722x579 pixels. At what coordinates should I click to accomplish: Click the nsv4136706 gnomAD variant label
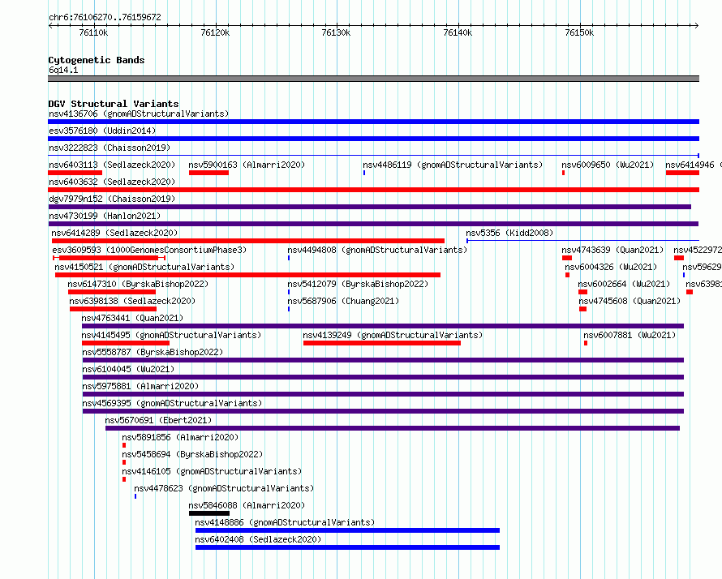coord(139,114)
